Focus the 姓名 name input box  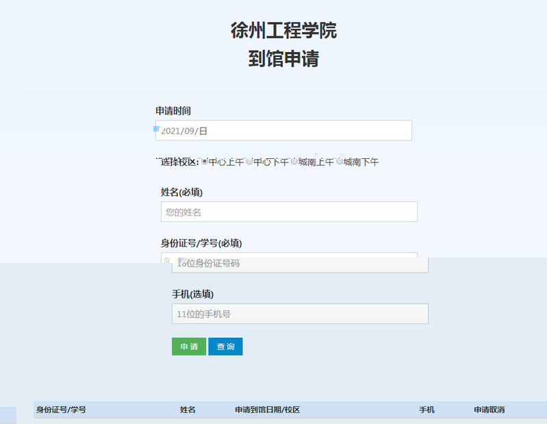coord(289,212)
